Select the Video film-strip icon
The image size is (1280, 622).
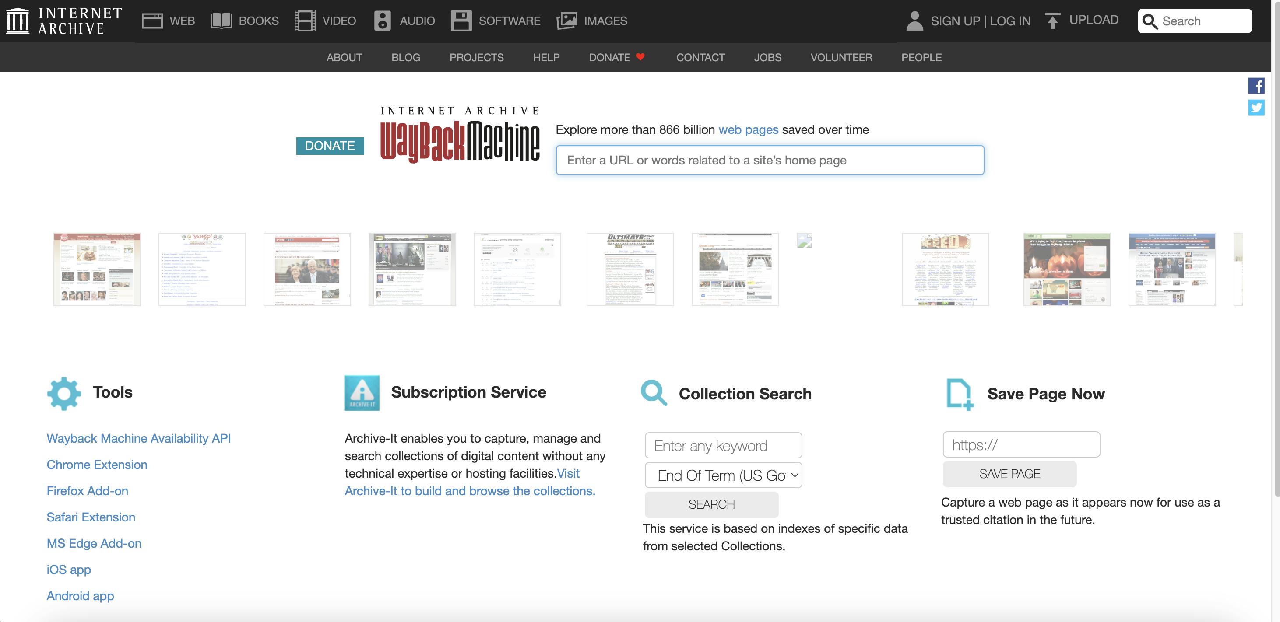click(x=305, y=21)
